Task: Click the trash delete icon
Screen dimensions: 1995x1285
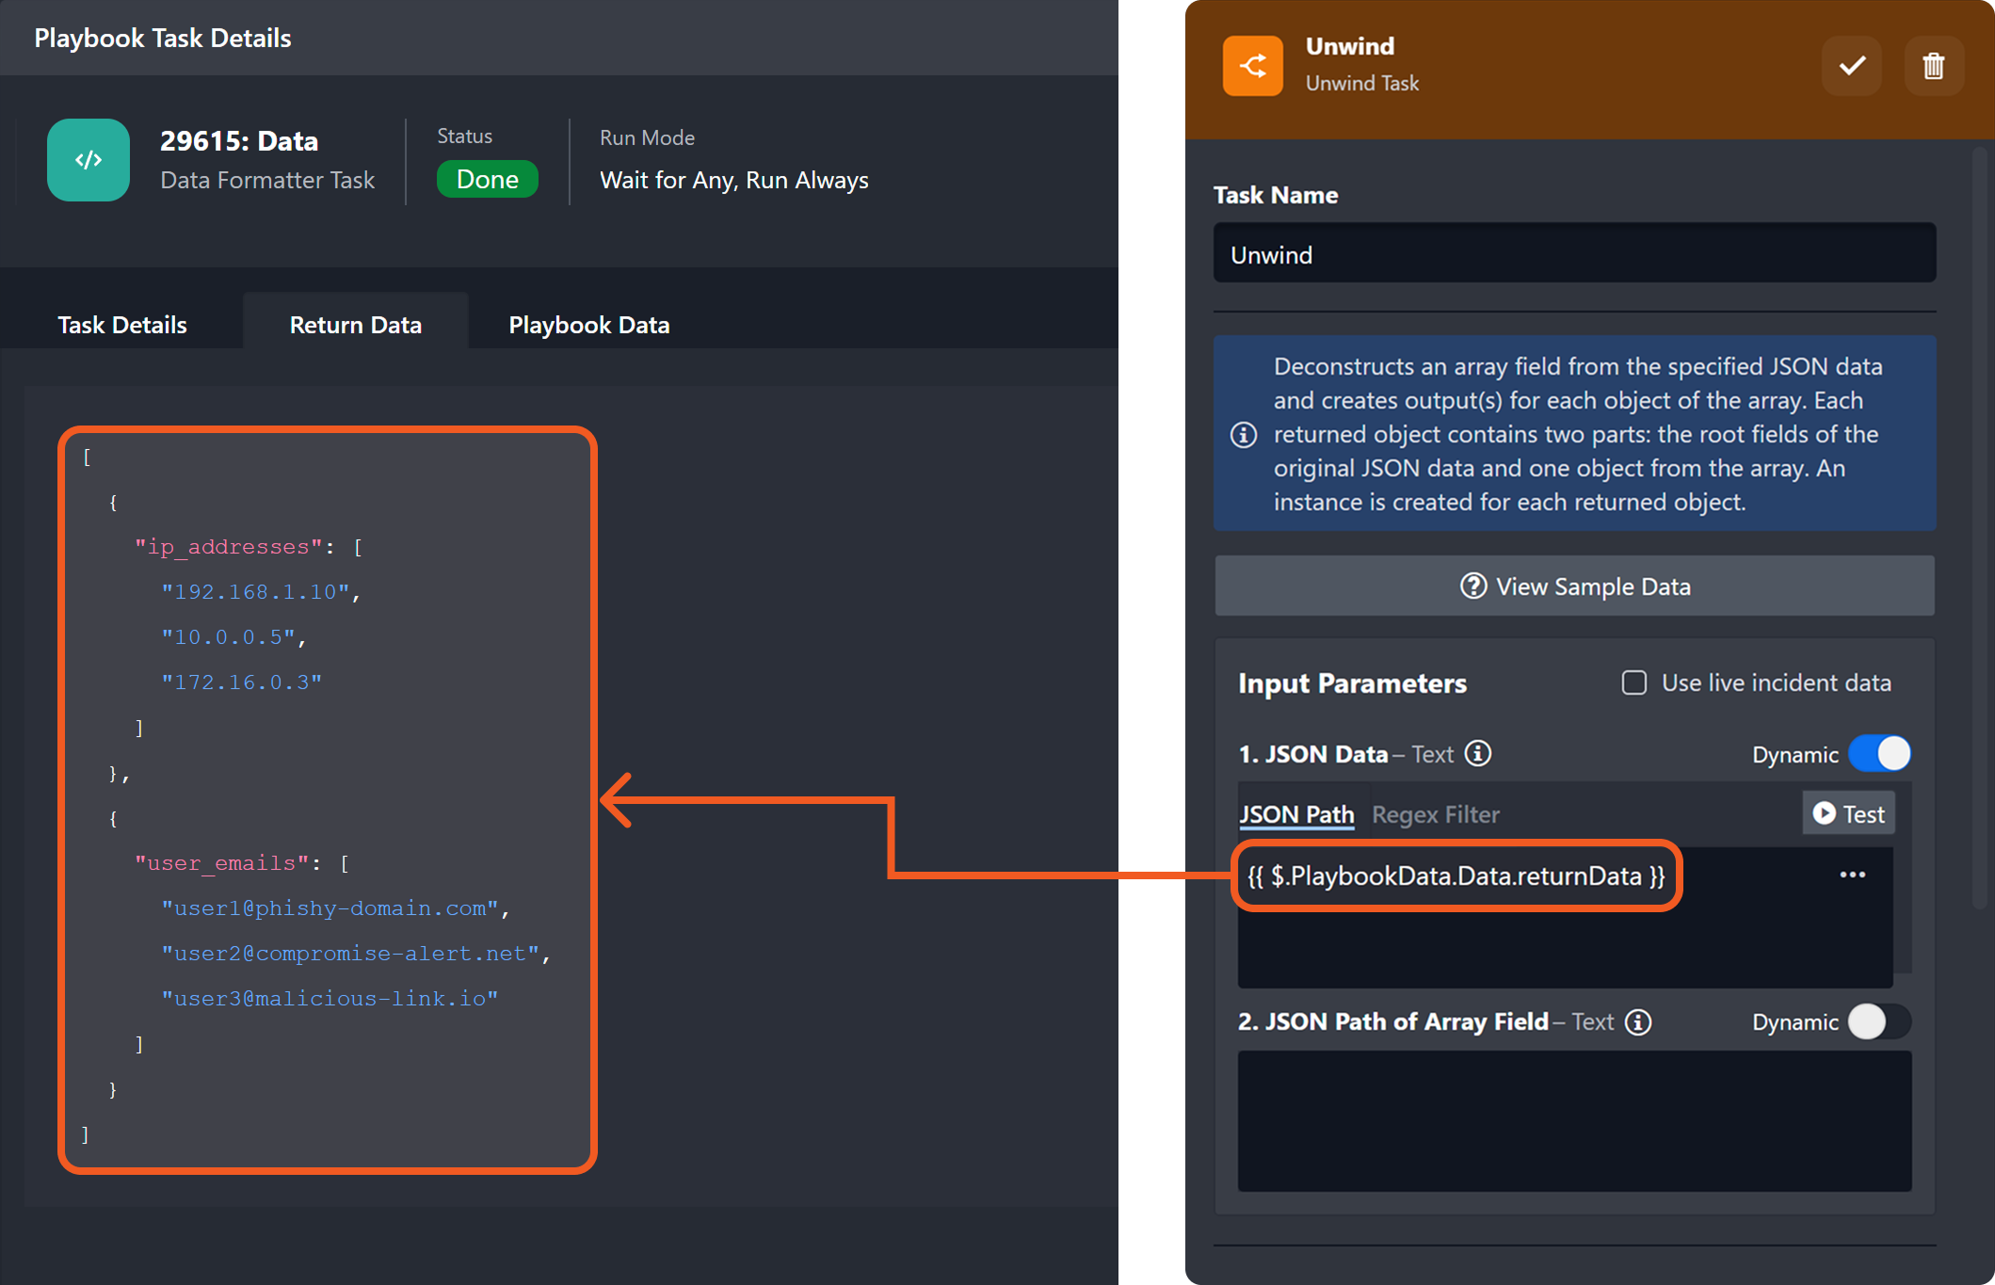Action: click(1933, 66)
